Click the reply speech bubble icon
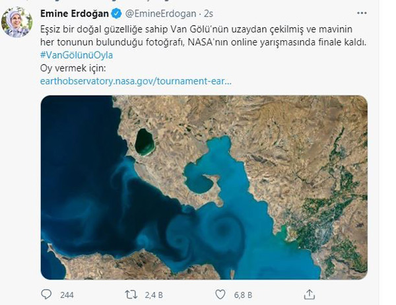The height and width of the screenshot is (305, 396). click(46, 294)
